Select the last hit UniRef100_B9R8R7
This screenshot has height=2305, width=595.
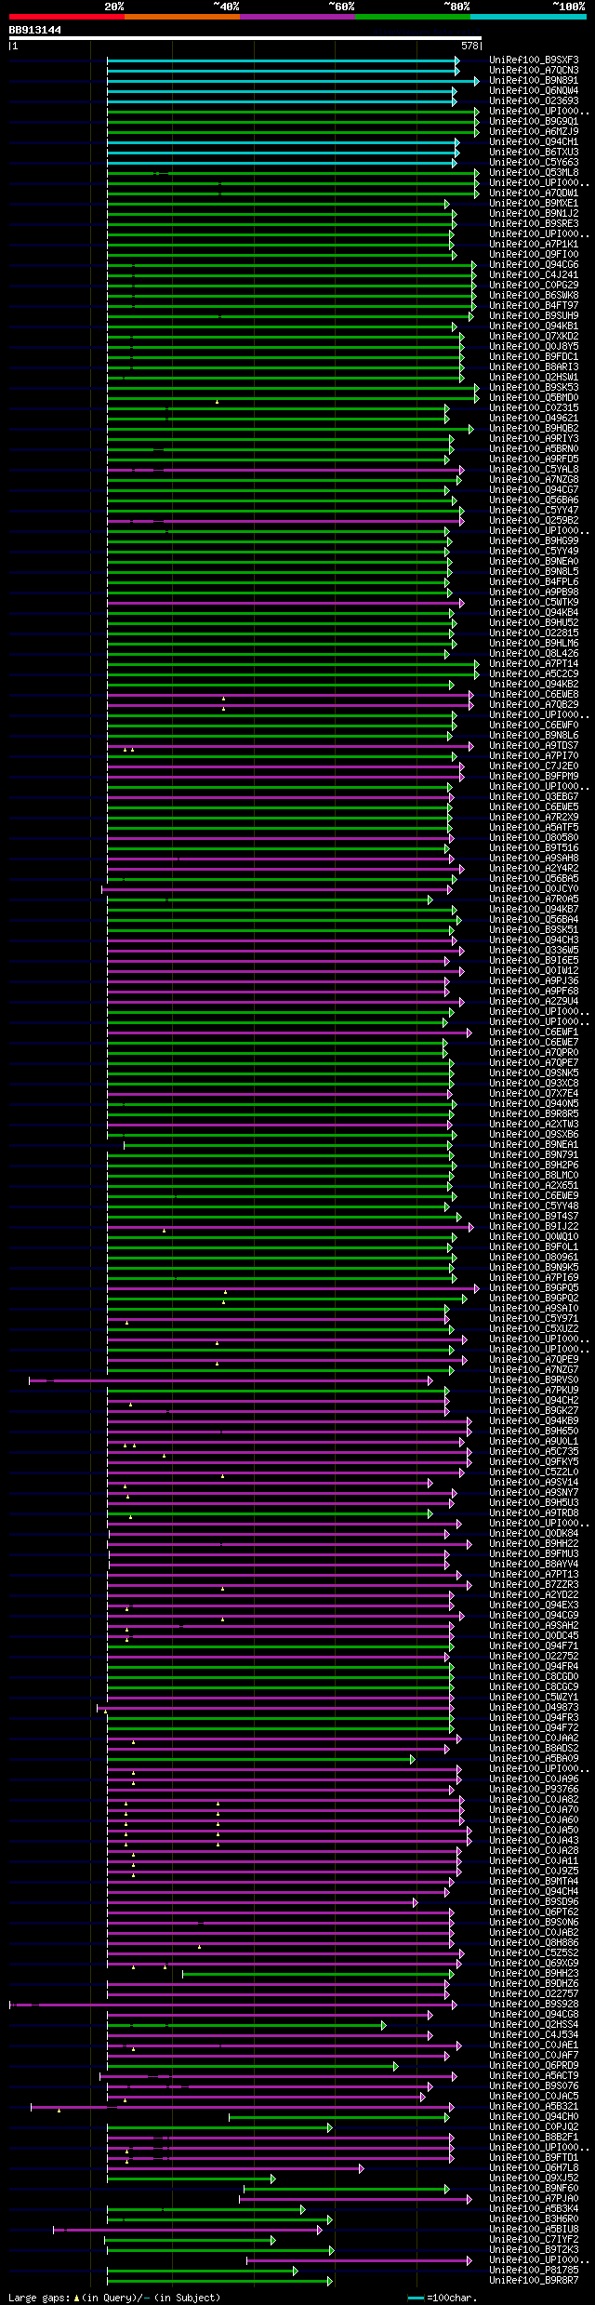click(x=534, y=2281)
